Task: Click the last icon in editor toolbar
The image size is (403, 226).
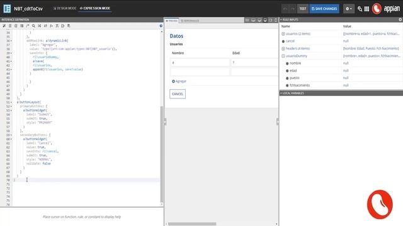Action: coord(69,26)
